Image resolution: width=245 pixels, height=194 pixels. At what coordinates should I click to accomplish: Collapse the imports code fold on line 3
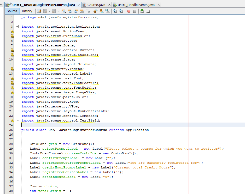(x=17, y=27)
